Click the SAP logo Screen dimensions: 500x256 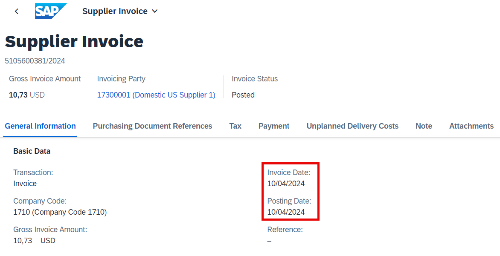[51, 11]
